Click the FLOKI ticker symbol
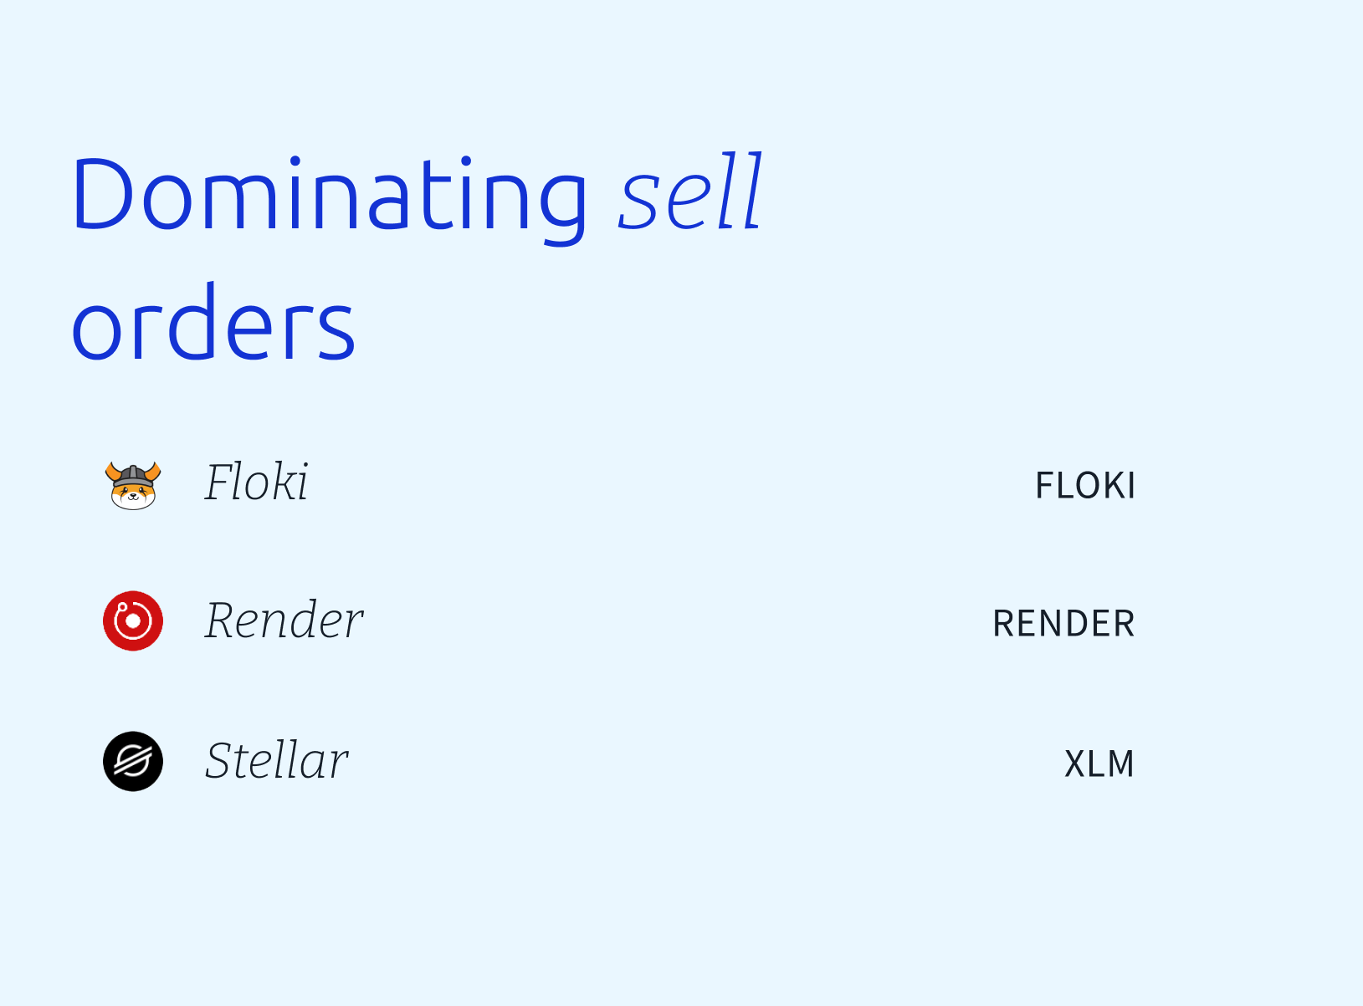 tap(1085, 486)
